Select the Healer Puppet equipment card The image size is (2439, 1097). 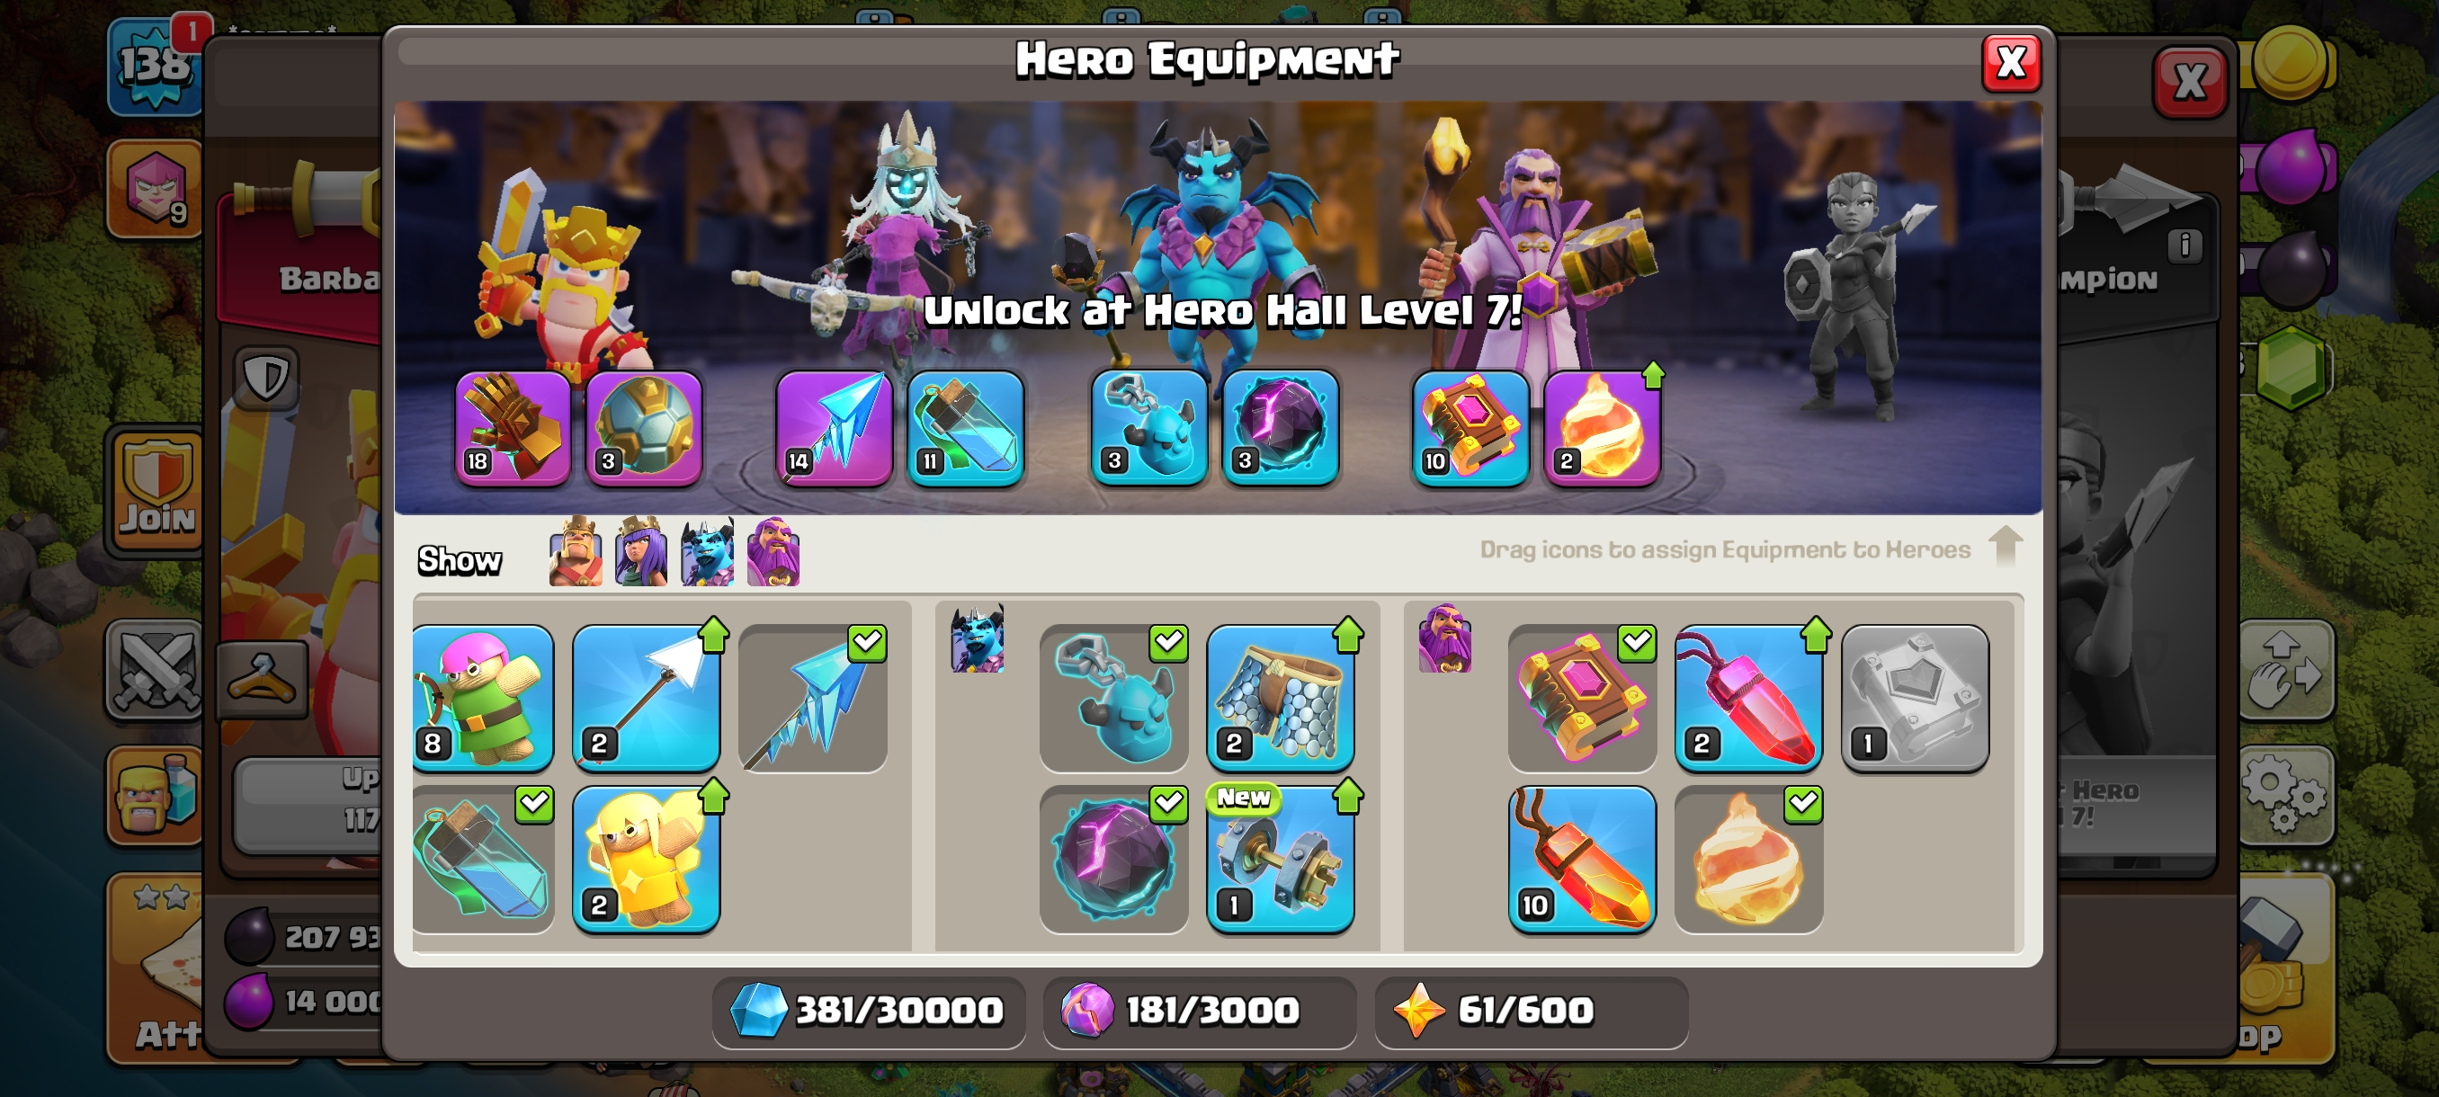click(647, 860)
